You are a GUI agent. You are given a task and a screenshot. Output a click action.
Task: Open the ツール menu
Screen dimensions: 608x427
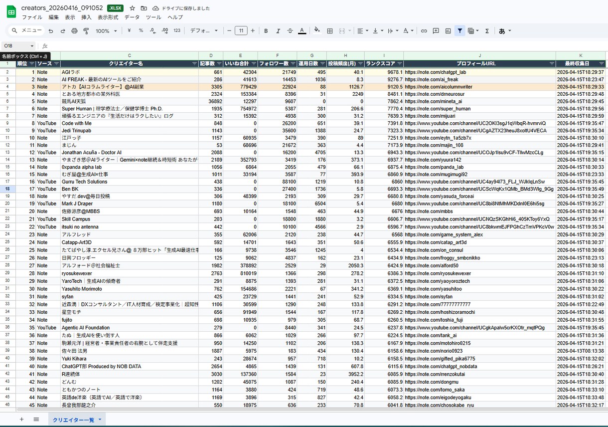tap(153, 17)
